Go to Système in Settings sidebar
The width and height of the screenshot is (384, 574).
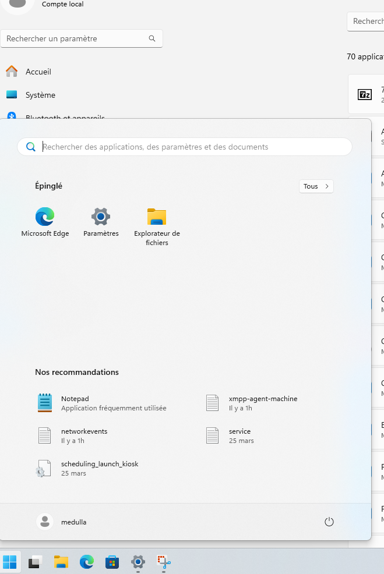tap(40, 95)
